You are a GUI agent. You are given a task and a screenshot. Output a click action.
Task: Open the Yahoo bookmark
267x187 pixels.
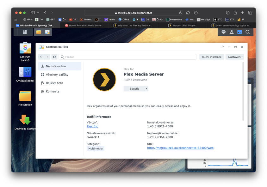tap(109, 20)
